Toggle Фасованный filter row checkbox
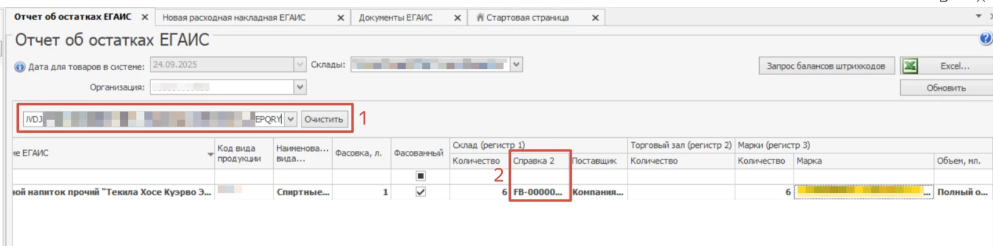Screen dimensions: 993x246 pyautogui.click(x=421, y=176)
